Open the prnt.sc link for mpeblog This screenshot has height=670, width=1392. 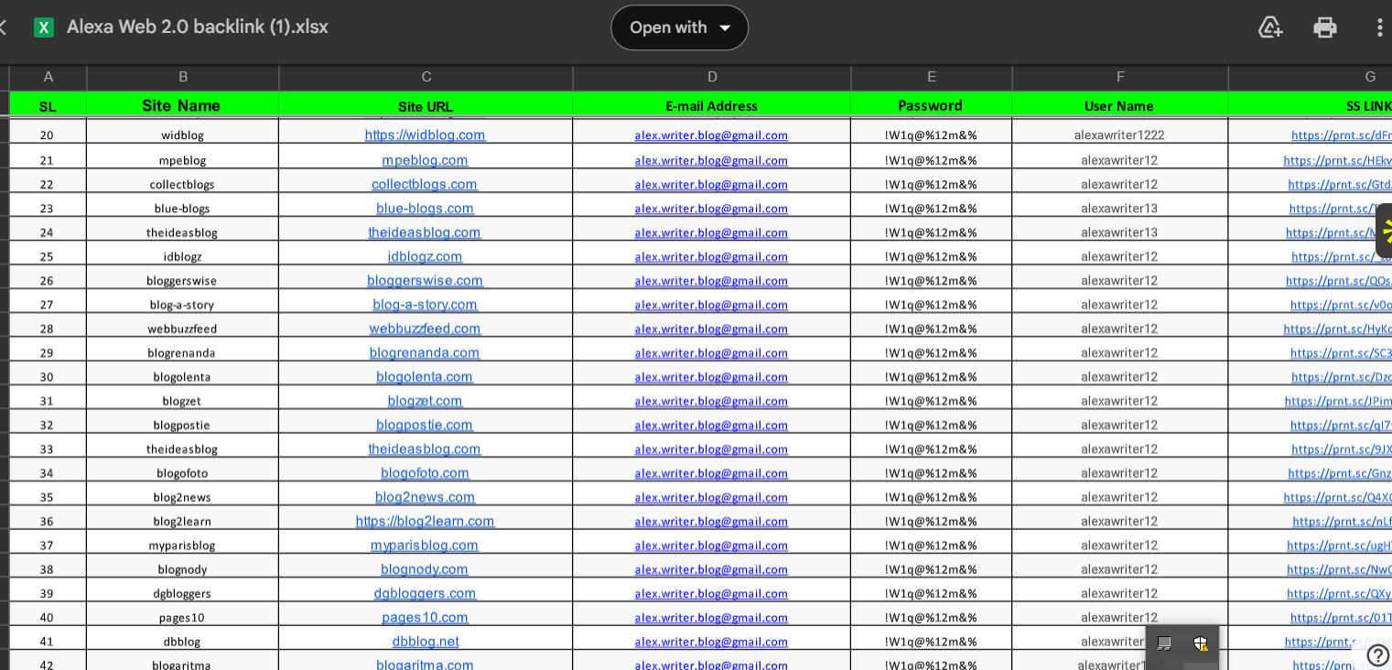(x=1342, y=159)
